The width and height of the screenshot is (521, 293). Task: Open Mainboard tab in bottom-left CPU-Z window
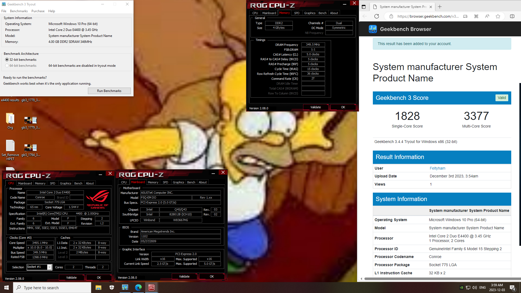[x=25, y=183]
